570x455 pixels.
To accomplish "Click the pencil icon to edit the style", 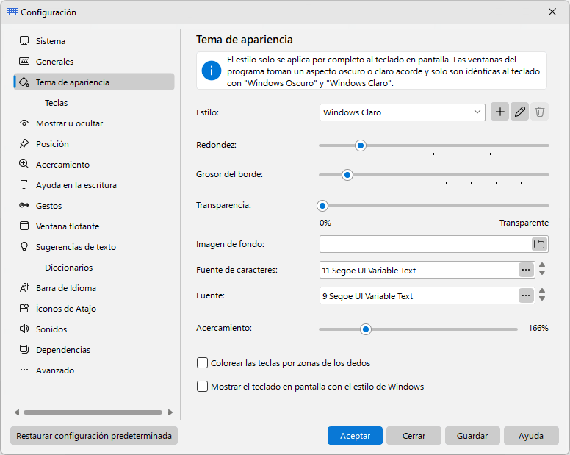I will (x=519, y=112).
